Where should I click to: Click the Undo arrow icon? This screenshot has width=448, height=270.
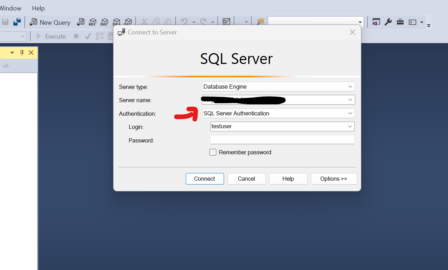pyautogui.click(x=184, y=22)
